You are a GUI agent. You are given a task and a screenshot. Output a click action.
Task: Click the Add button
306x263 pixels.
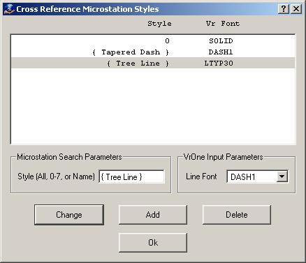coord(153,215)
